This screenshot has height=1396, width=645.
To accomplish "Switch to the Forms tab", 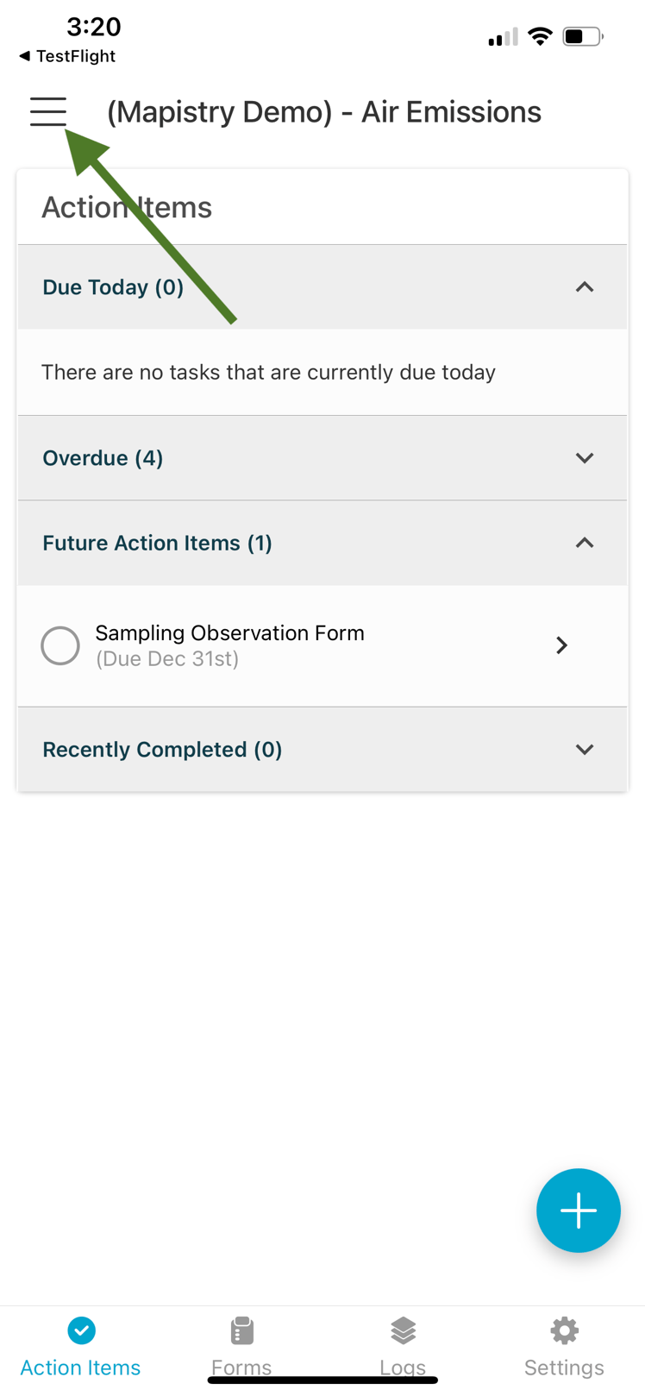I will 241,1346.
